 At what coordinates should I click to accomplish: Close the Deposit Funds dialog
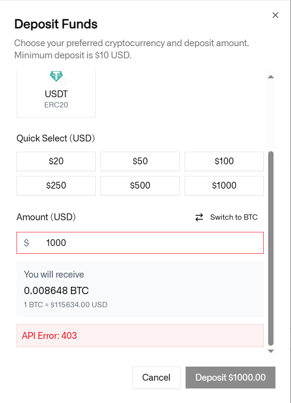[x=275, y=15]
